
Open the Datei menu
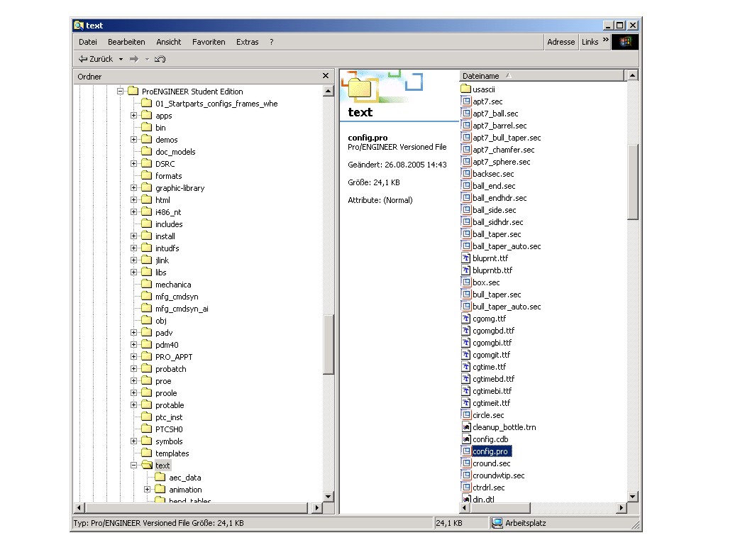click(x=88, y=42)
